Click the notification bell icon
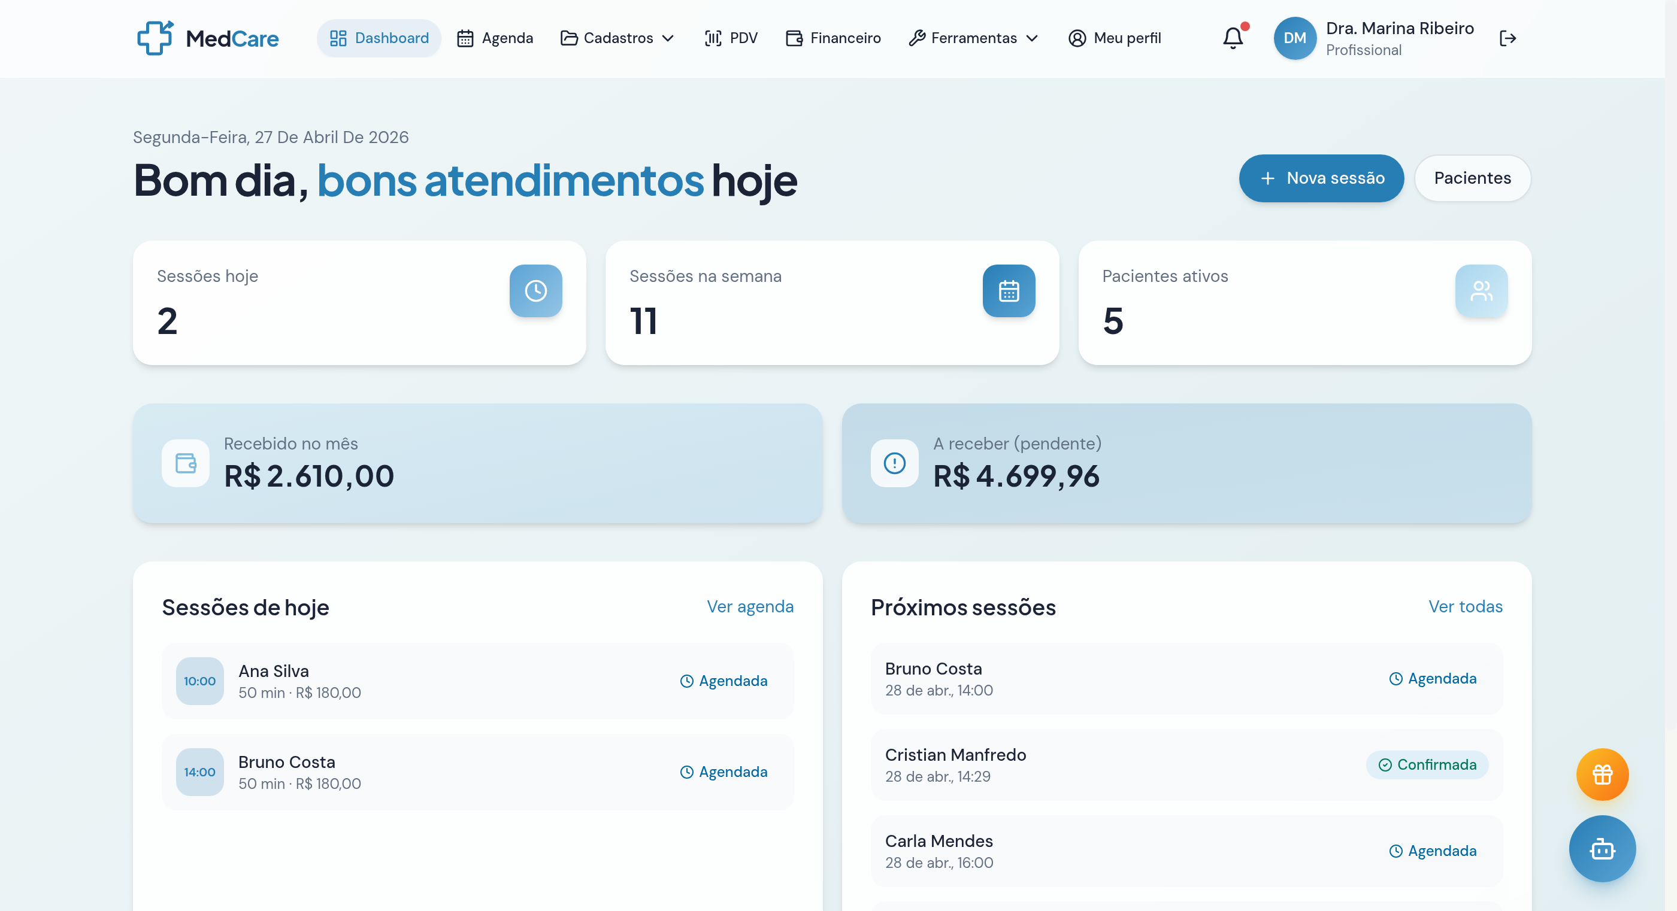This screenshot has height=911, width=1677. [1233, 38]
